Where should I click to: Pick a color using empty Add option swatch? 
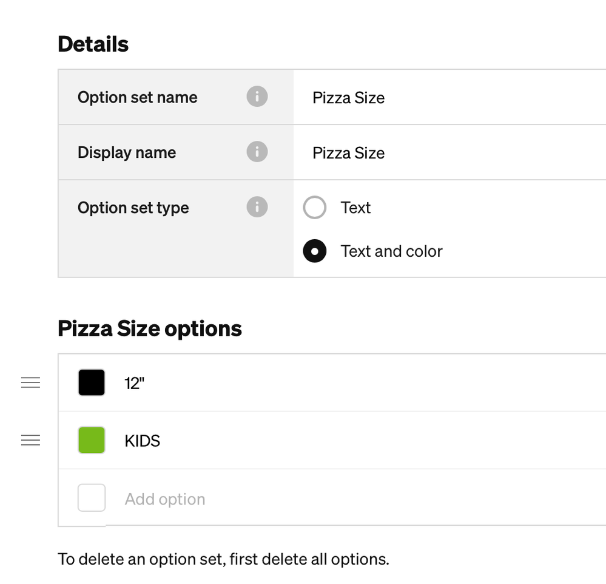point(92,498)
